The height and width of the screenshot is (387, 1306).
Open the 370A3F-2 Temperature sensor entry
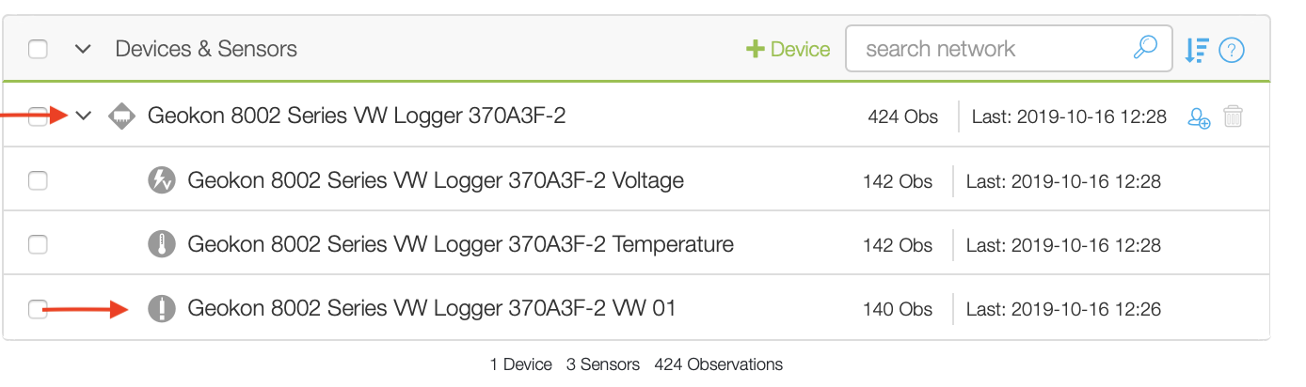coord(460,244)
